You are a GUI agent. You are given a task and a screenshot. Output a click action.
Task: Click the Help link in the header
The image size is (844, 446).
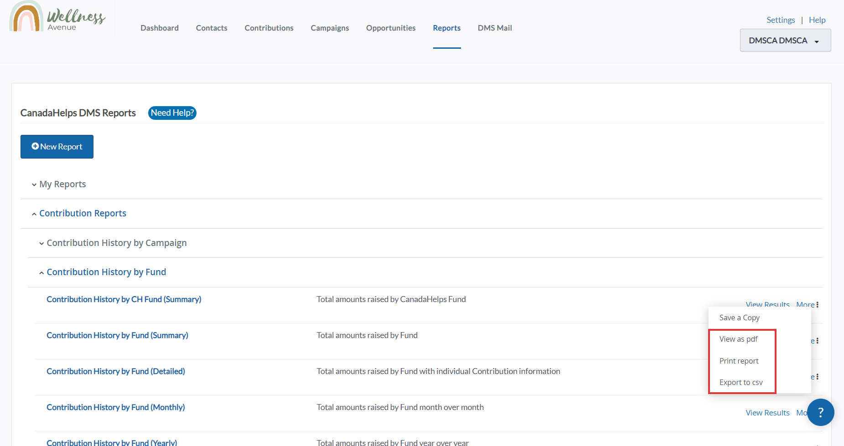coord(817,20)
